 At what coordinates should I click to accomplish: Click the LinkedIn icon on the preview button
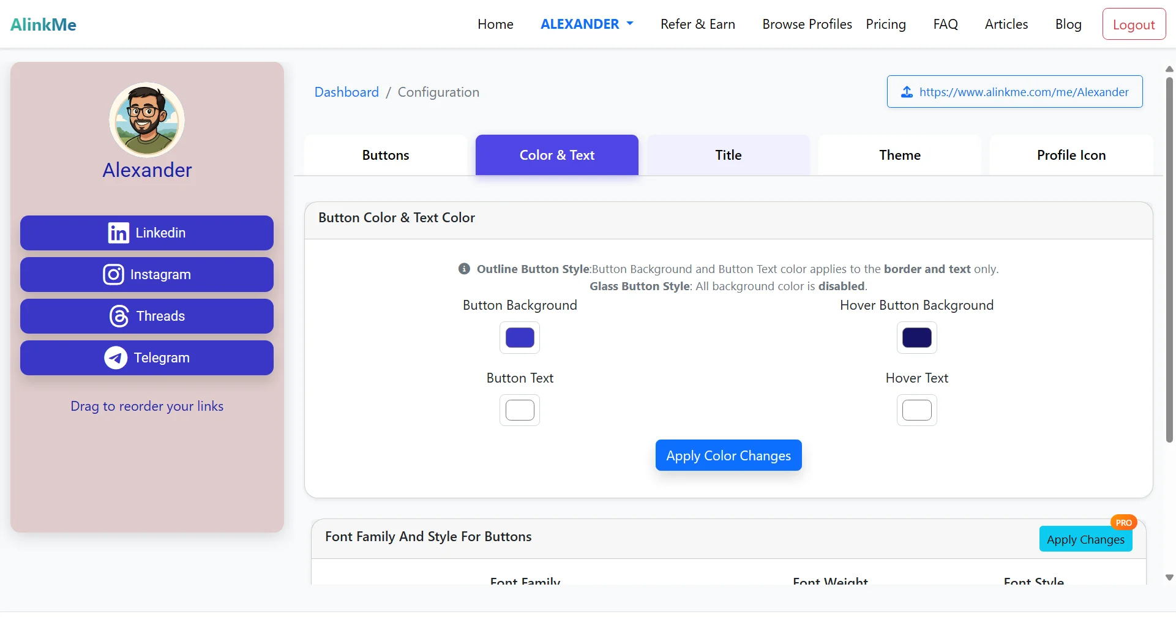pos(118,233)
